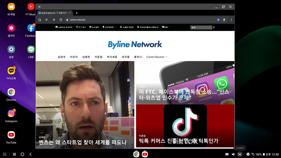Open the YouTube desktop shortcut icon
This screenshot has width=281, height=158.
pos(11,135)
